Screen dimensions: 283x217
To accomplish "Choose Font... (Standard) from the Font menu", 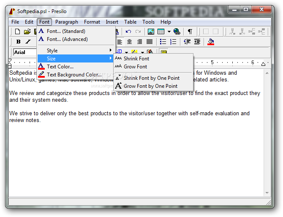I will [x=76, y=31].
